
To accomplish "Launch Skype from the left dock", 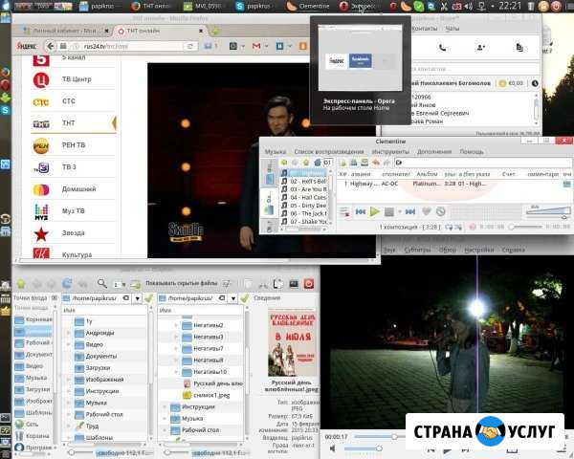I will coord(5,110).
